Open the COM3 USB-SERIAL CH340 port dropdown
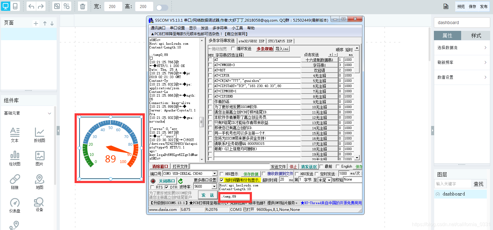The width and height of the screenshot is (493, 230). click(214, 174)
